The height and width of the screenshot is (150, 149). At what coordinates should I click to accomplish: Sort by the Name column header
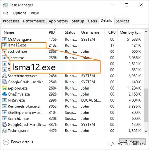tap(9, 32)
